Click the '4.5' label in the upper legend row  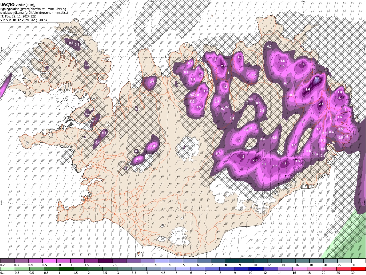[x=171, y=265]
